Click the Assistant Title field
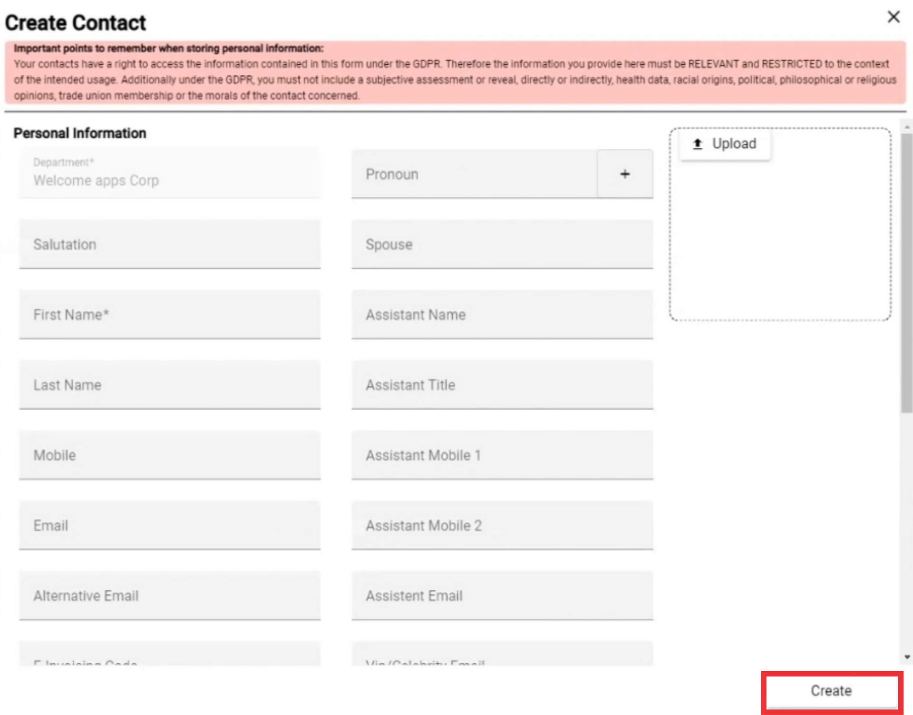This screenshot has width=913, height=715. pos(502,385)
